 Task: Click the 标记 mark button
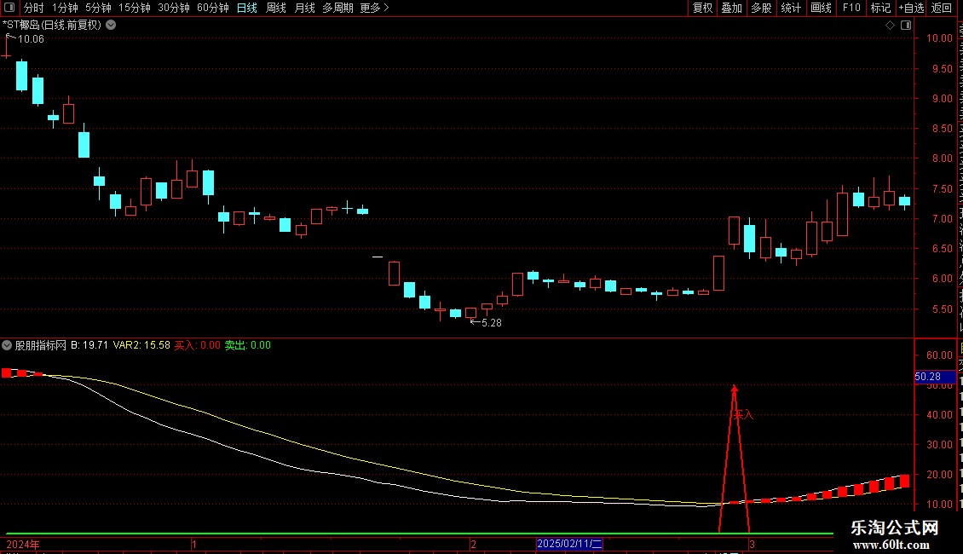click(880, 8)
